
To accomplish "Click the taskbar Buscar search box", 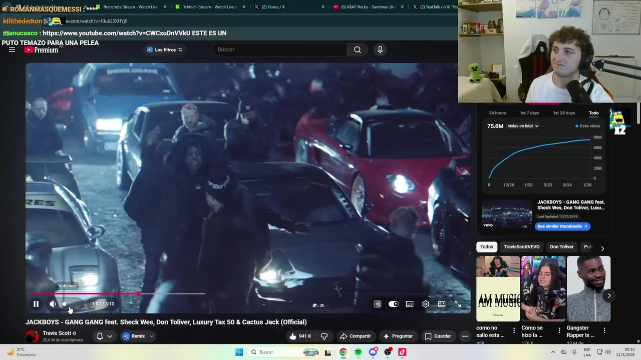I will point(284,352).
